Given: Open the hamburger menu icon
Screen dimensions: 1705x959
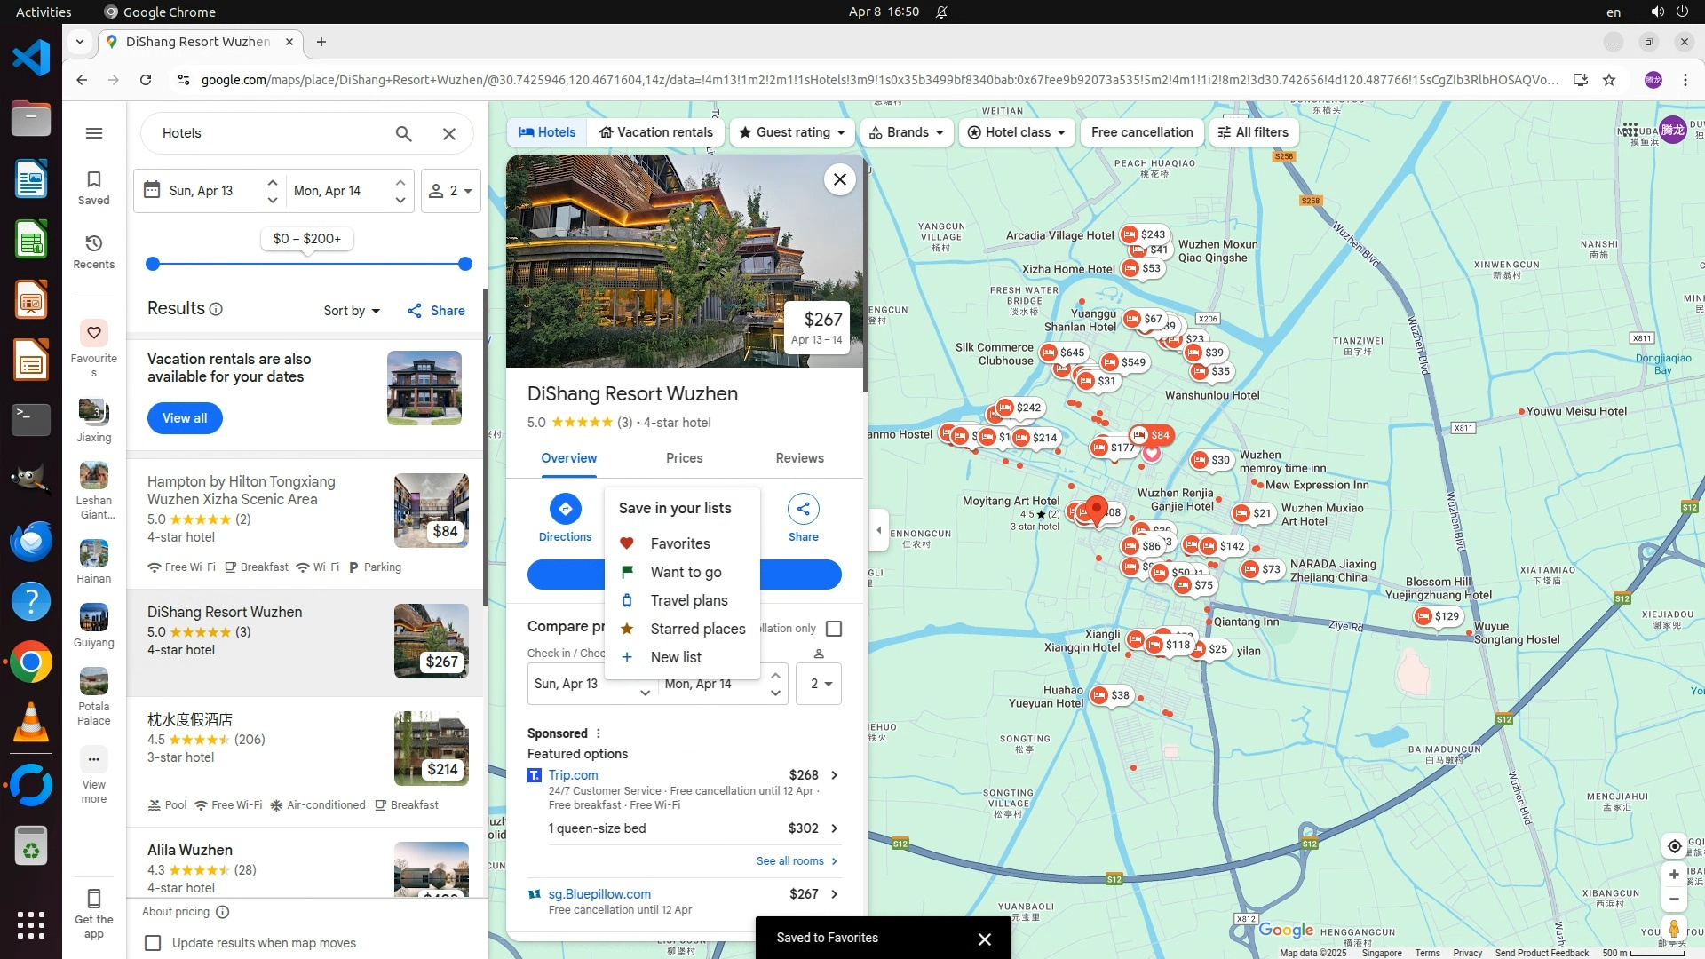Looking at the screenshot, I should tap(93, 133).
